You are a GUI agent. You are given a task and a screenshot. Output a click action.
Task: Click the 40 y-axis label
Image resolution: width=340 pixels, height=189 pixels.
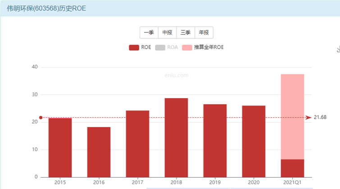pyautogui.click(x=35, y=67)
